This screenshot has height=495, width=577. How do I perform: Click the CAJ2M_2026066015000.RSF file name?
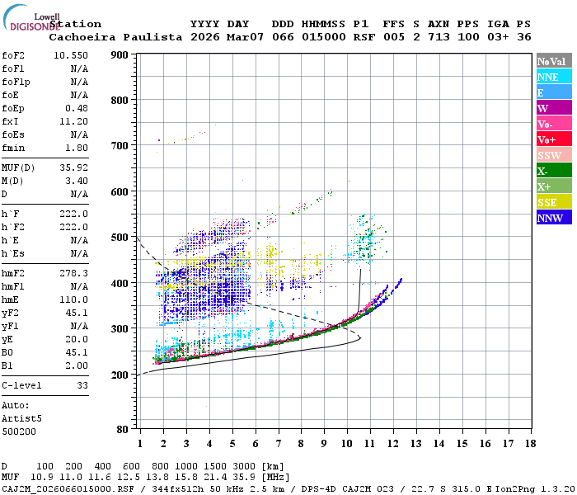click(x=68, y=488)
